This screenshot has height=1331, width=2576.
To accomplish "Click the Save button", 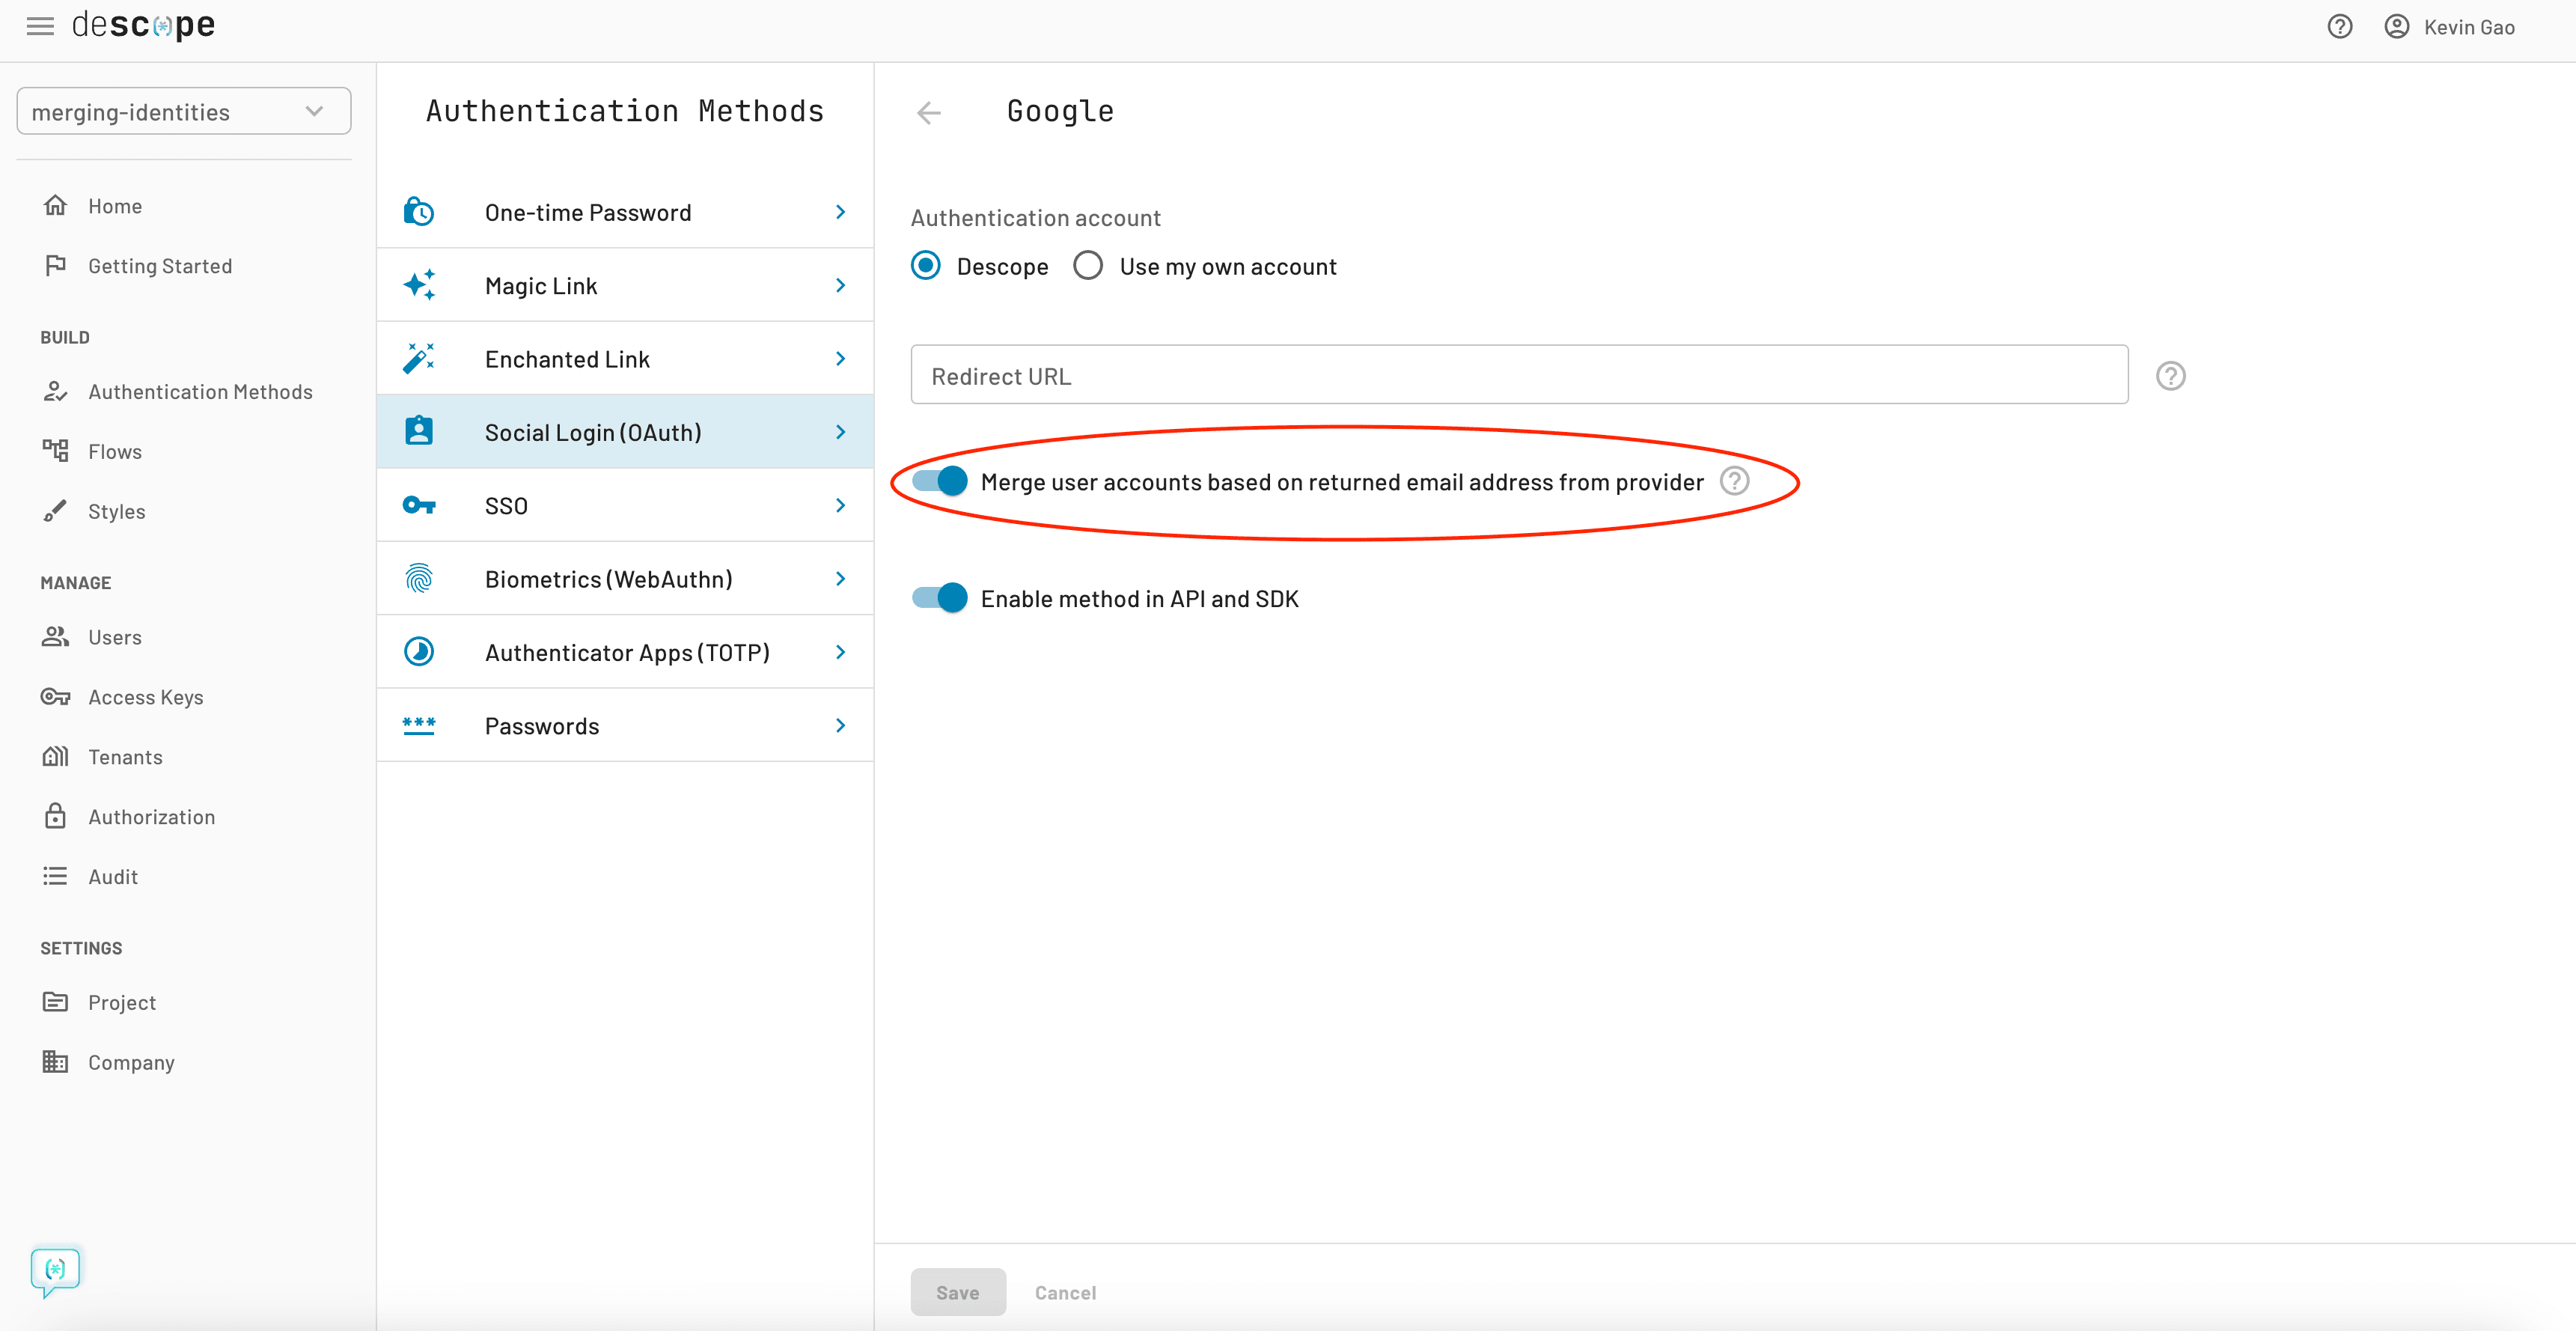I will tap(957, 1291).
